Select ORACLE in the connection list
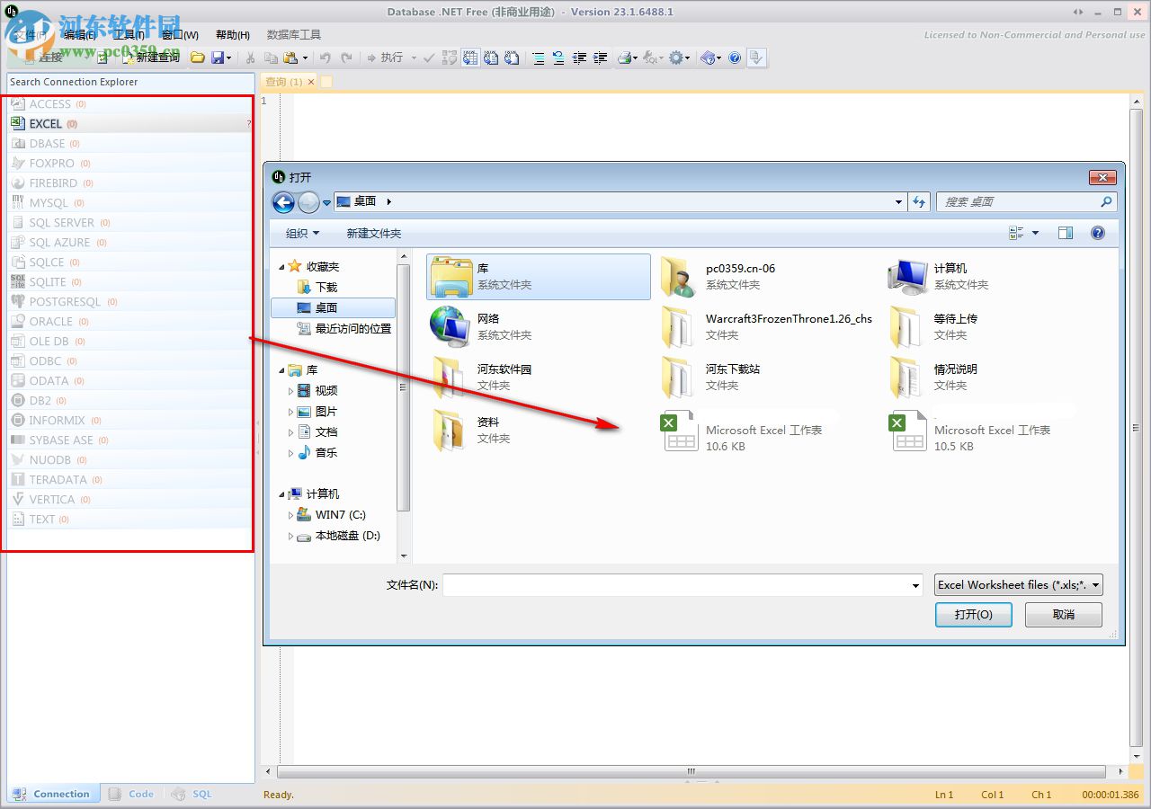Screen dimensions: 1151x809 (x=129, y=322)
